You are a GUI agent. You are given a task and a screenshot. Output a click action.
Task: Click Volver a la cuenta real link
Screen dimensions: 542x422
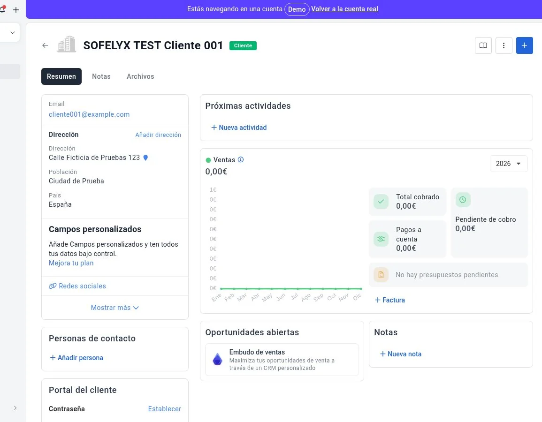pyautogui.click(x=344, y=9)
